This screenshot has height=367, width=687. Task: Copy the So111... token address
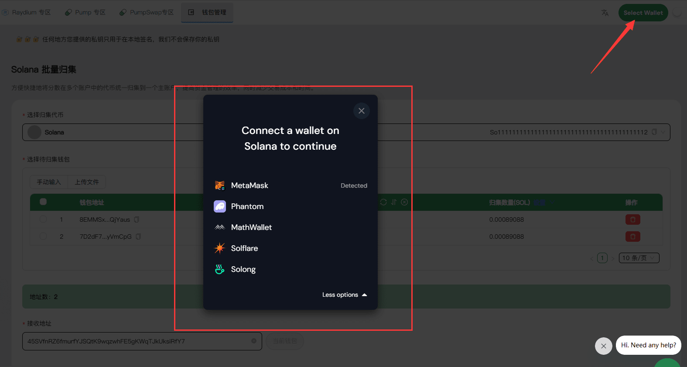pos(654,132)
